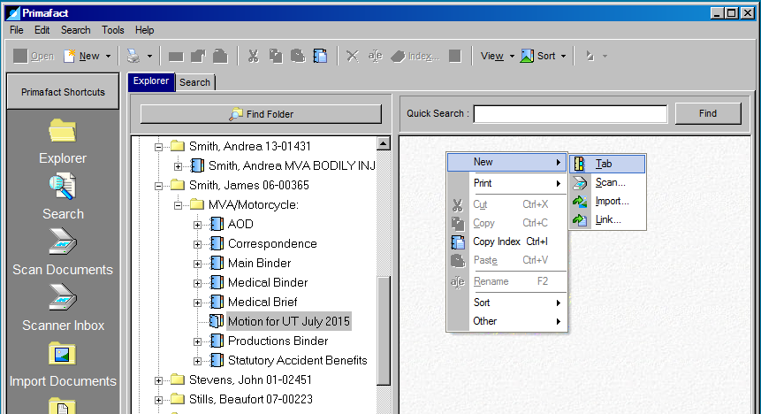Click the Delete X toolbar icon

(353, 56)
